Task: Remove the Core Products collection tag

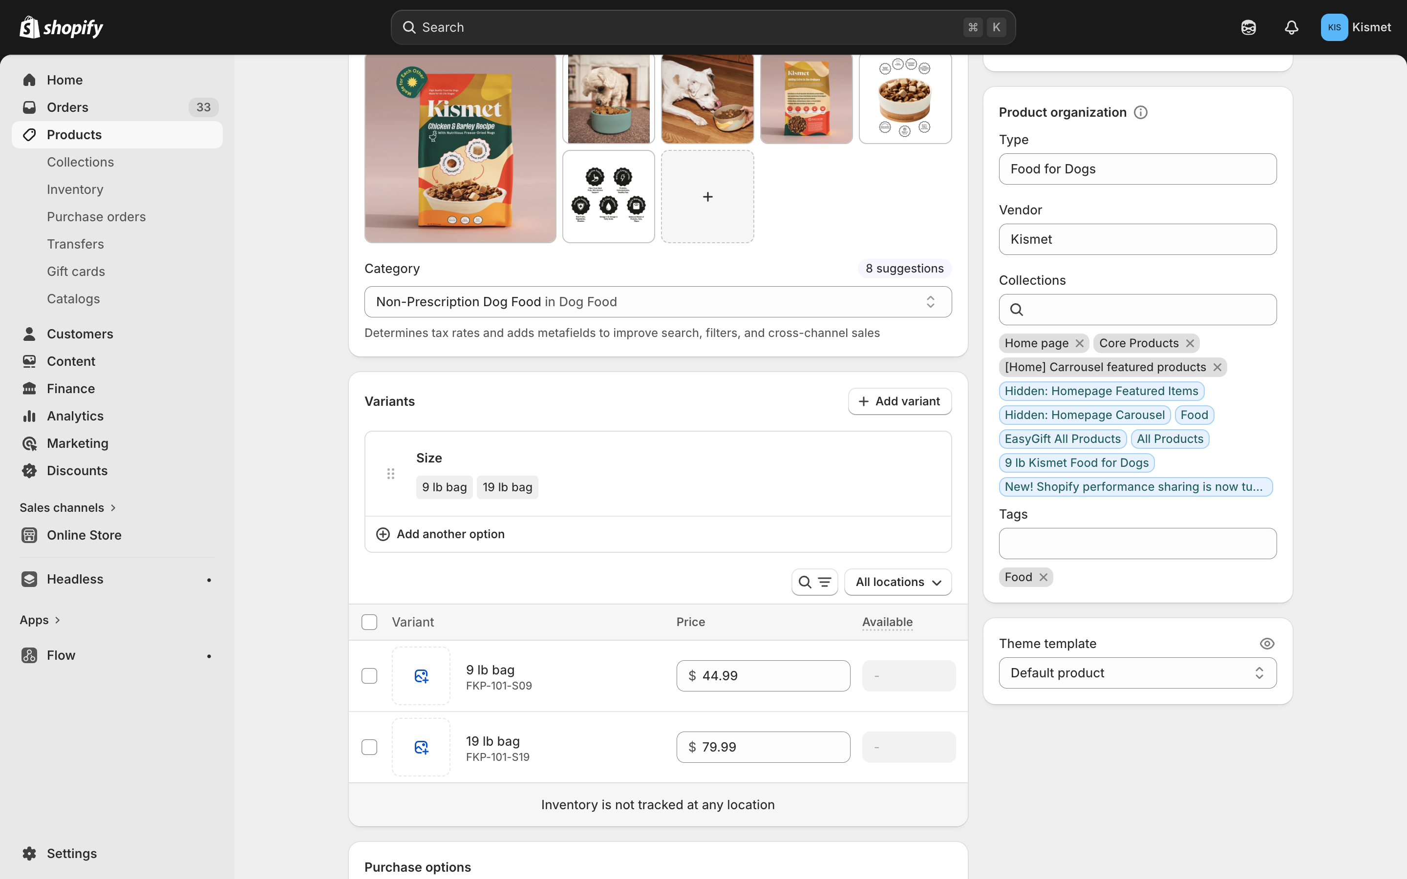Action: tap(1190, 343)
